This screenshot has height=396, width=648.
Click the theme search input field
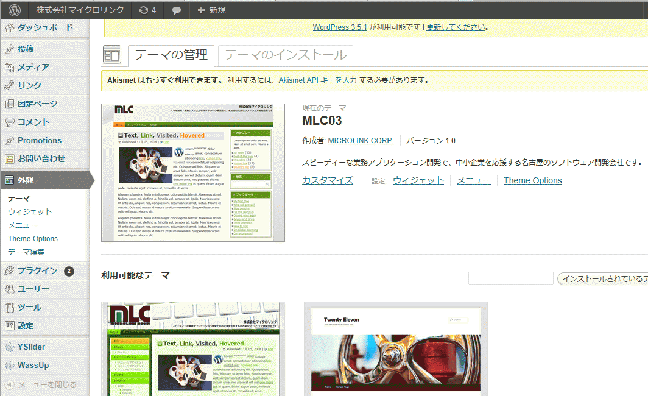pyautogui.click(x=510, y=278)
